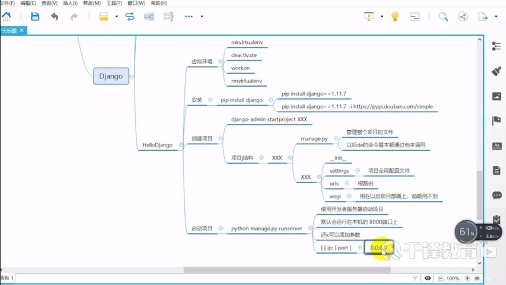Screen dimensions: 506x285
Task: Open the 工具(T) menu
Action: (x=114, y=3)
